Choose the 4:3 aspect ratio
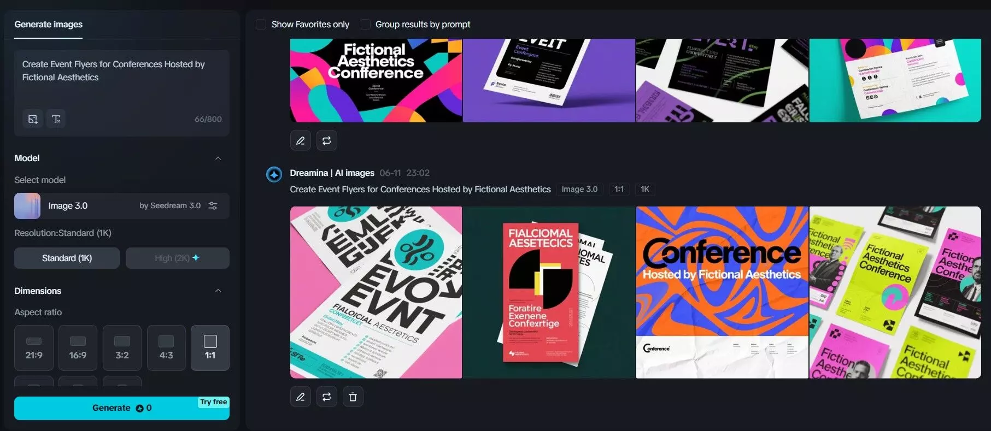 [166, 348]
